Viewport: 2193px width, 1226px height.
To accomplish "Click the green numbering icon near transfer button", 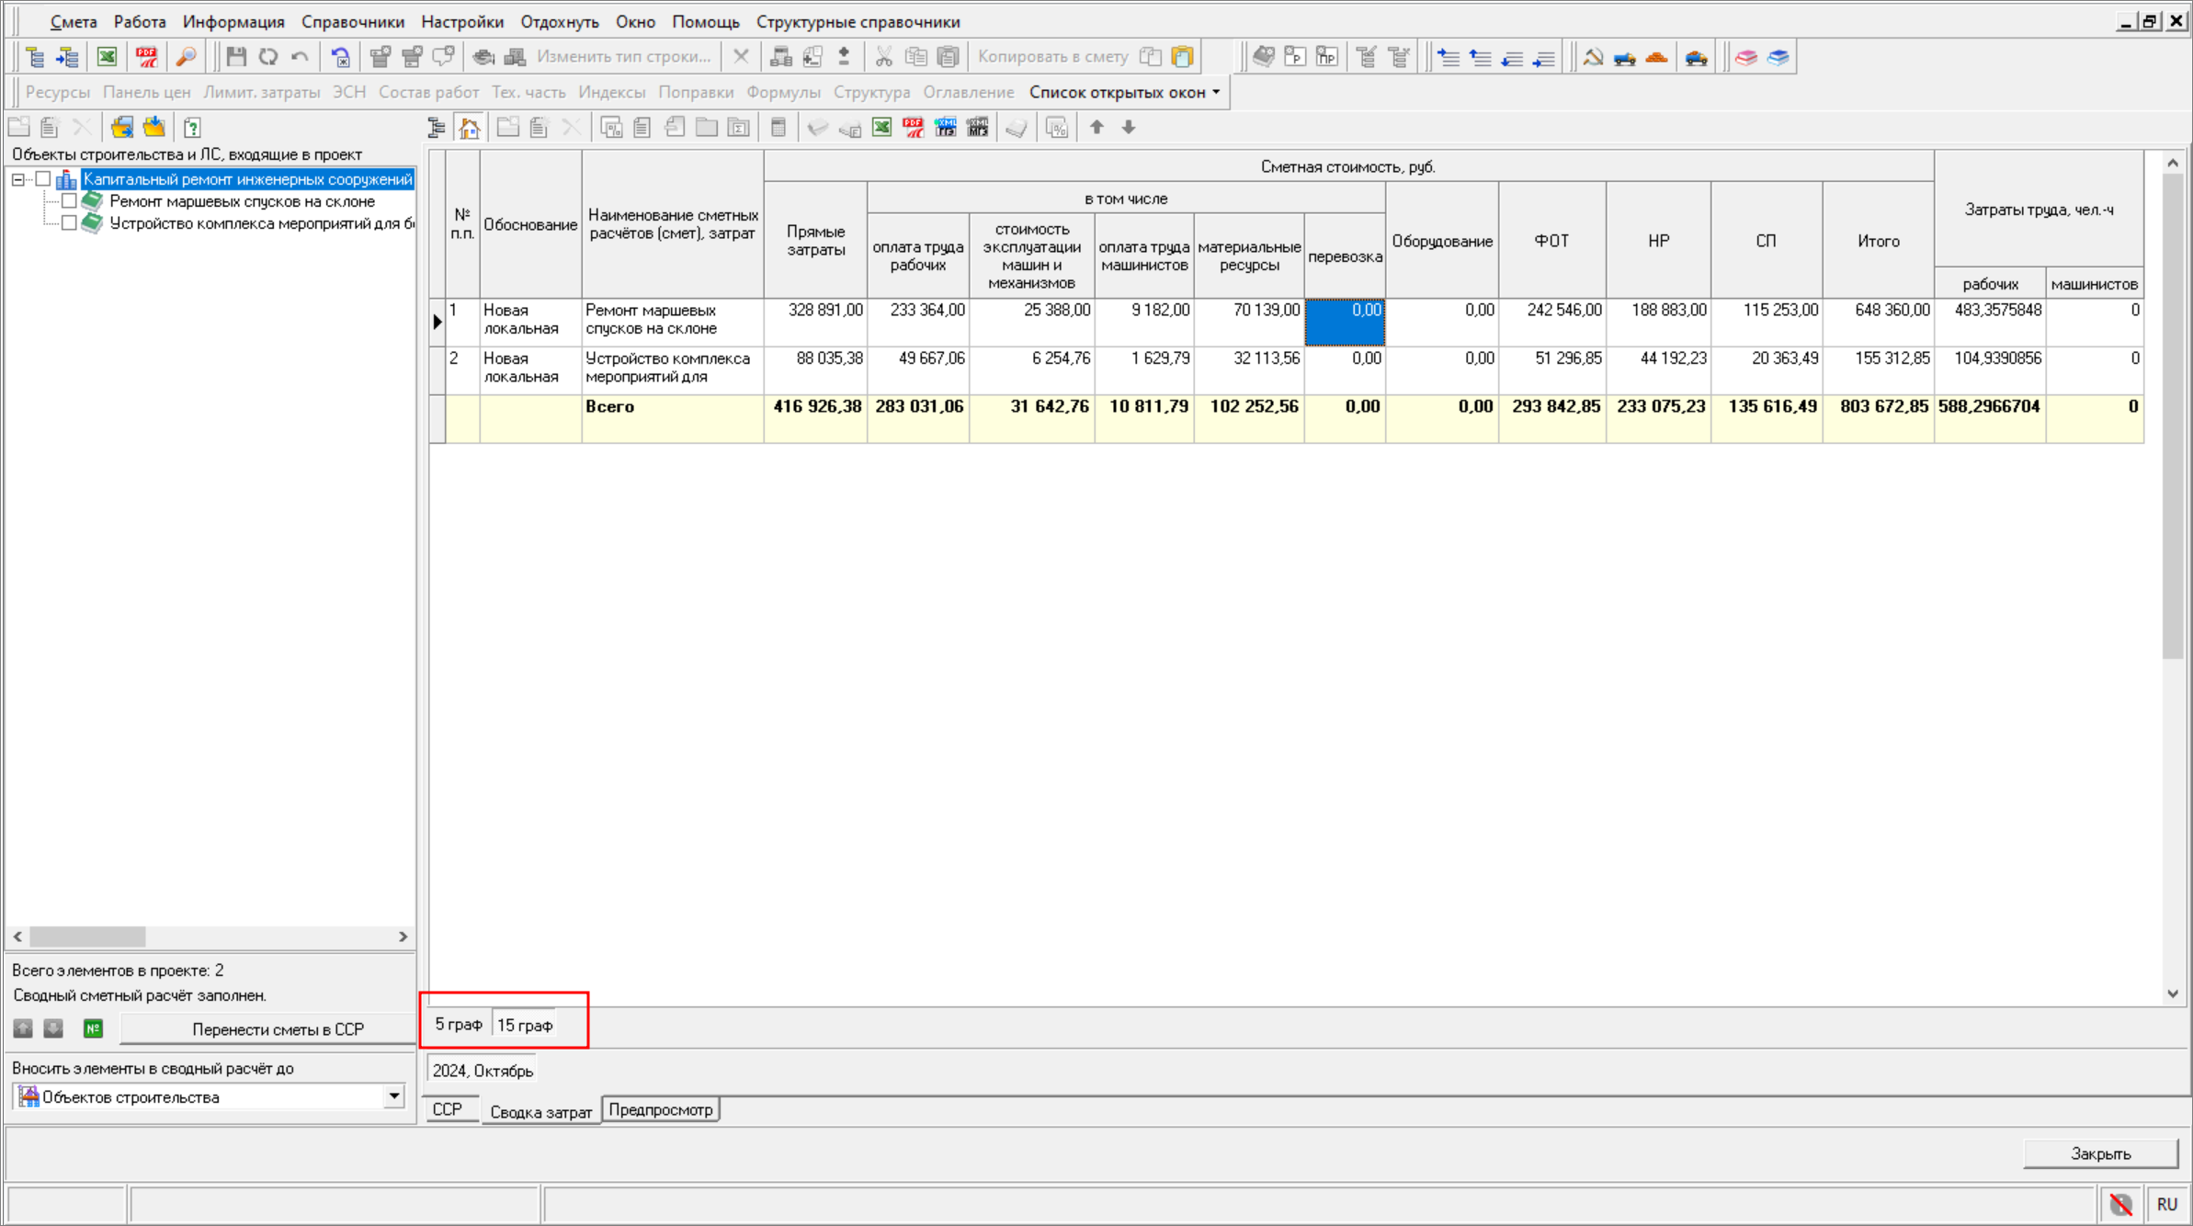I will pyautogui.click(x=93, y=1028).
